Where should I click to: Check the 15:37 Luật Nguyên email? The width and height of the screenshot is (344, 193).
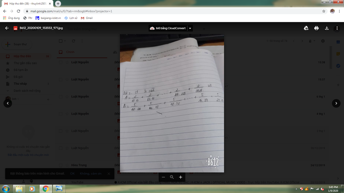tap(60, 79)
